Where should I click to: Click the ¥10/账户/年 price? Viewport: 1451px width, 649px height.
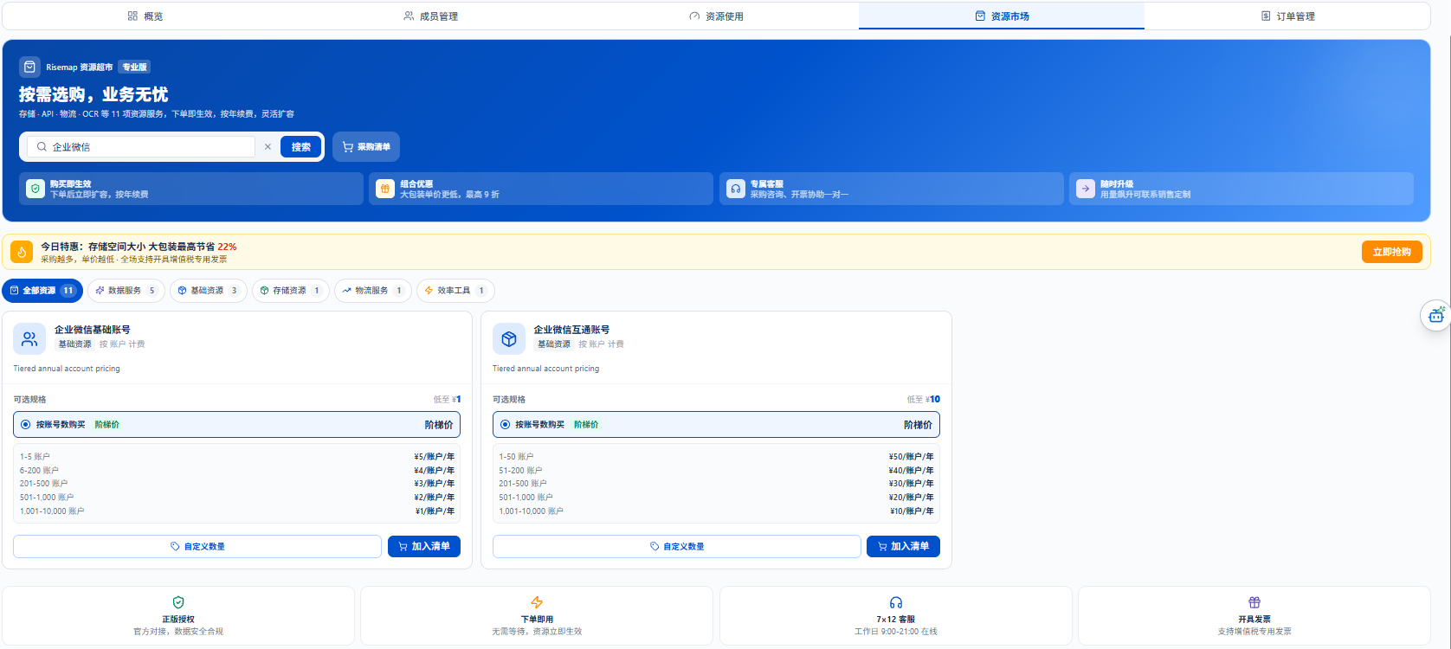911,511
